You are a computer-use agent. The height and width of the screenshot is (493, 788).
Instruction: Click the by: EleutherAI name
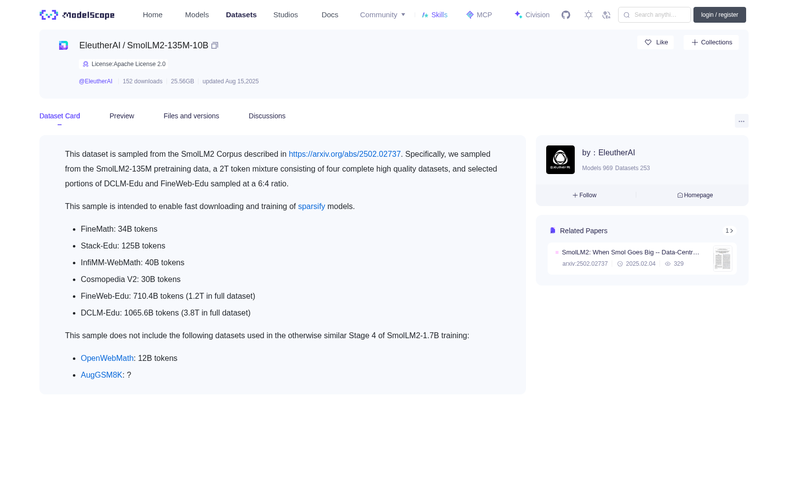608,153
